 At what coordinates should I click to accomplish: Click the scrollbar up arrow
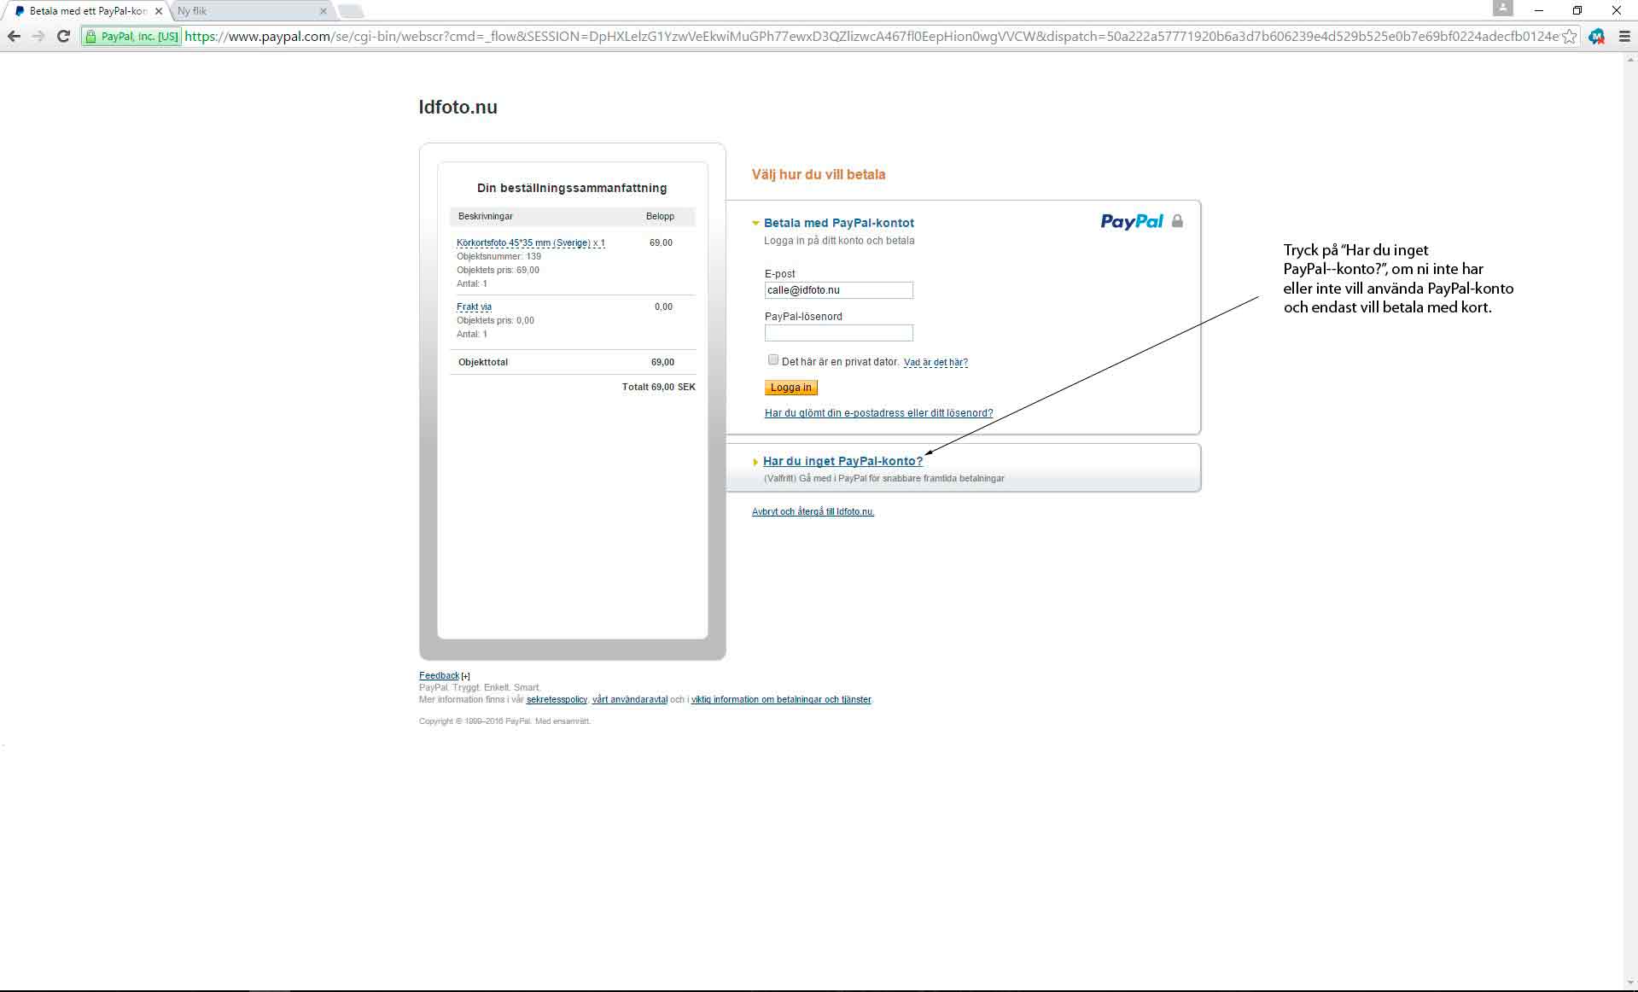click(1630, 60)
